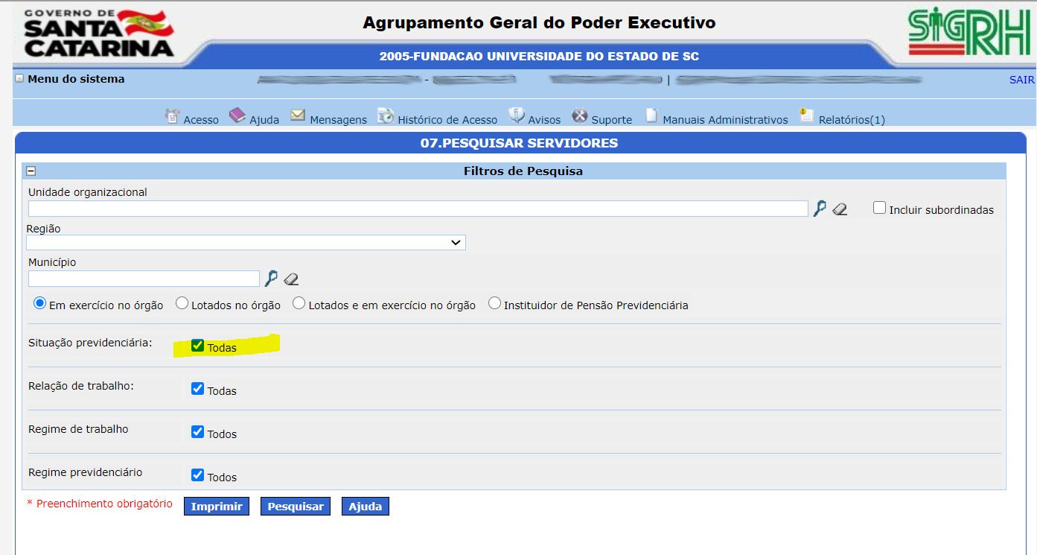Select Instituidor de Pensão Previdenciária option
Viewport: 1037px width, 555px height.
tap(494, 303)
